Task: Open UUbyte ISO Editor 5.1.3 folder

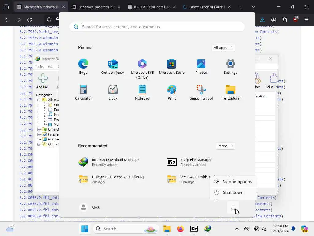Action: (x=111, y=179)
